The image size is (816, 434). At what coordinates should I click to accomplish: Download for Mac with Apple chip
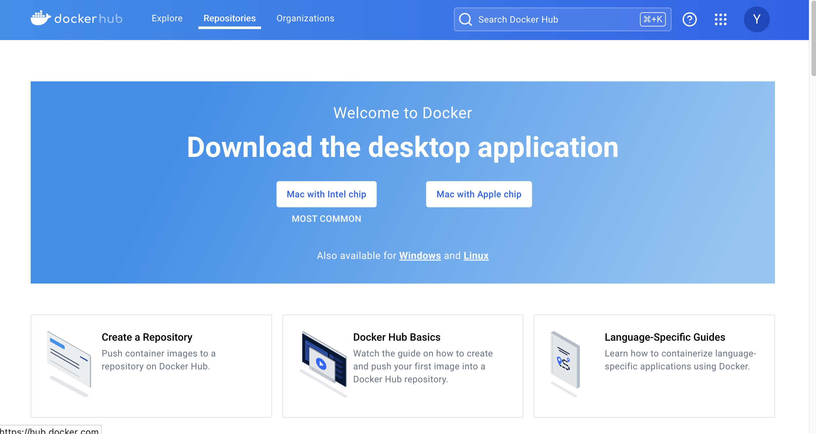(x=479, y=194)
